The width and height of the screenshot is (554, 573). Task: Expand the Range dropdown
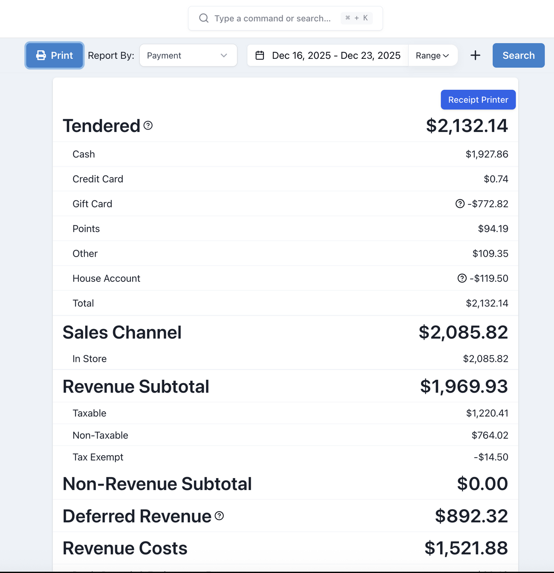click(433, 55)
